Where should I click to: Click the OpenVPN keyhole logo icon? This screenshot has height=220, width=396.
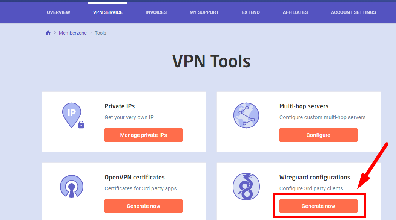[72, 187]
